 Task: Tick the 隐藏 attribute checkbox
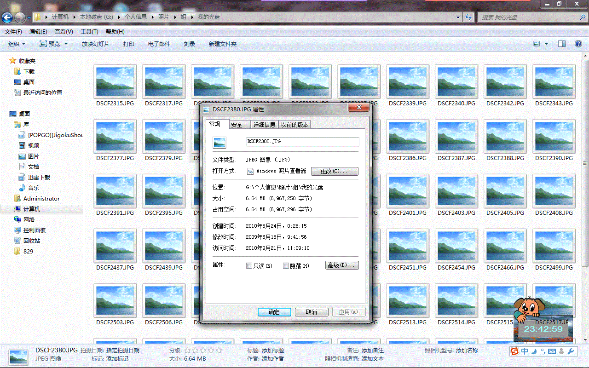pyautogui.click(x=286, y=265)
